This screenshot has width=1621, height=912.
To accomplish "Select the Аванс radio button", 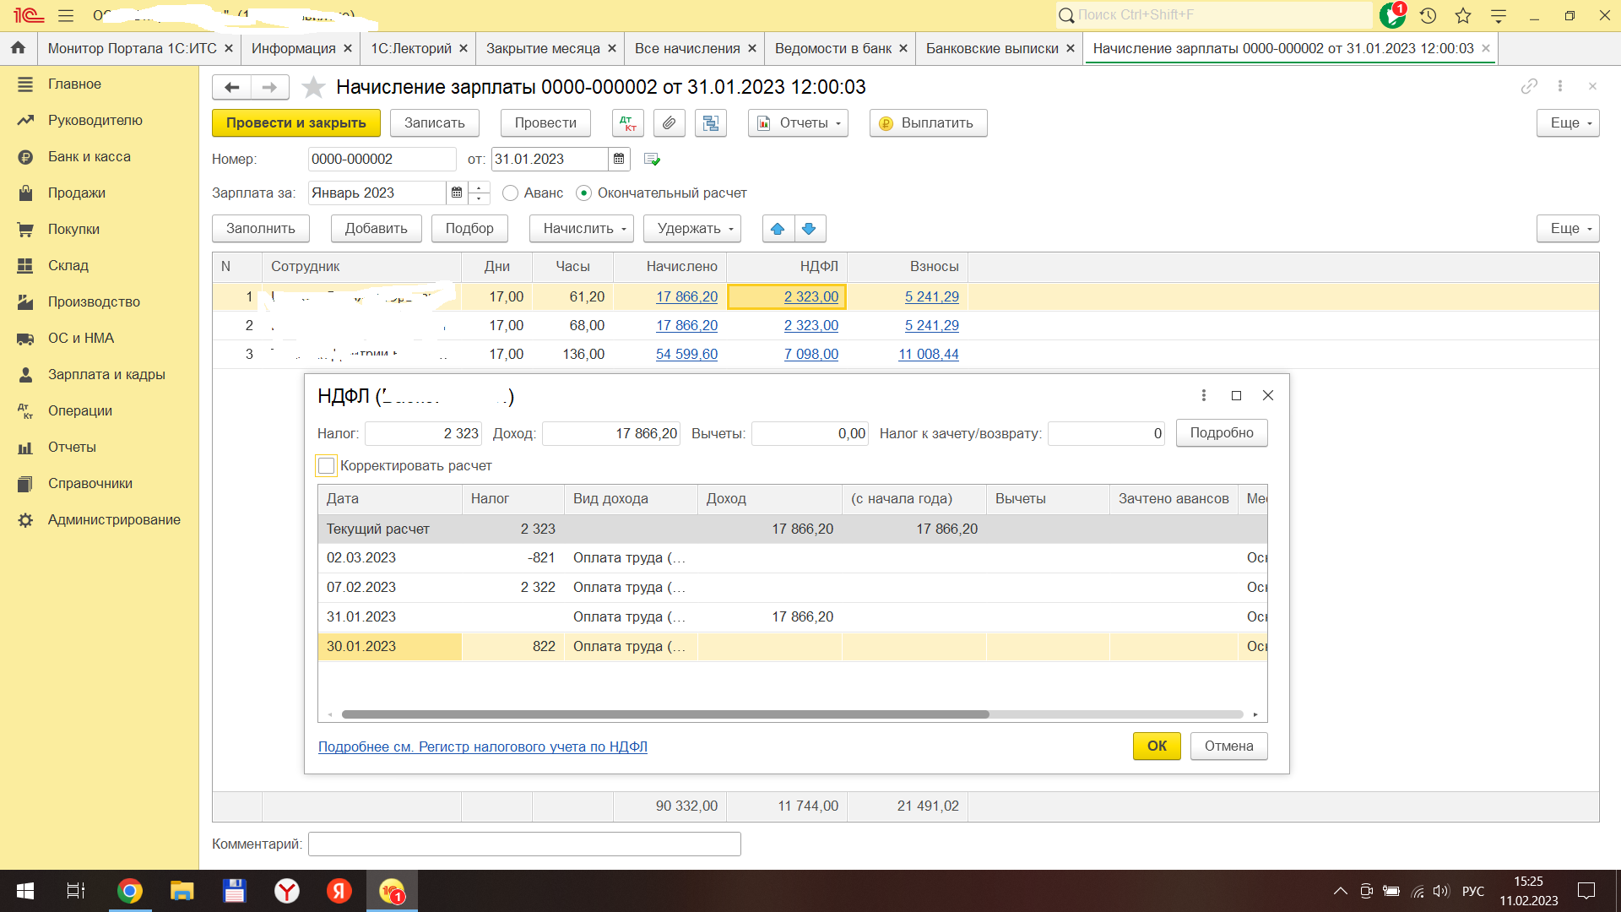I will click(510, 193).
